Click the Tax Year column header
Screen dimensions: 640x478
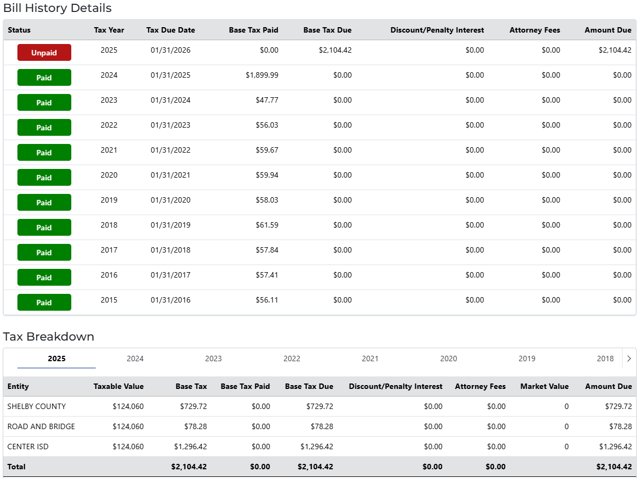(x=109, y=30)
